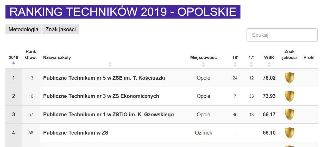Click the Ranking Techników 2019 - Opolskie title banner

point(123,12)
